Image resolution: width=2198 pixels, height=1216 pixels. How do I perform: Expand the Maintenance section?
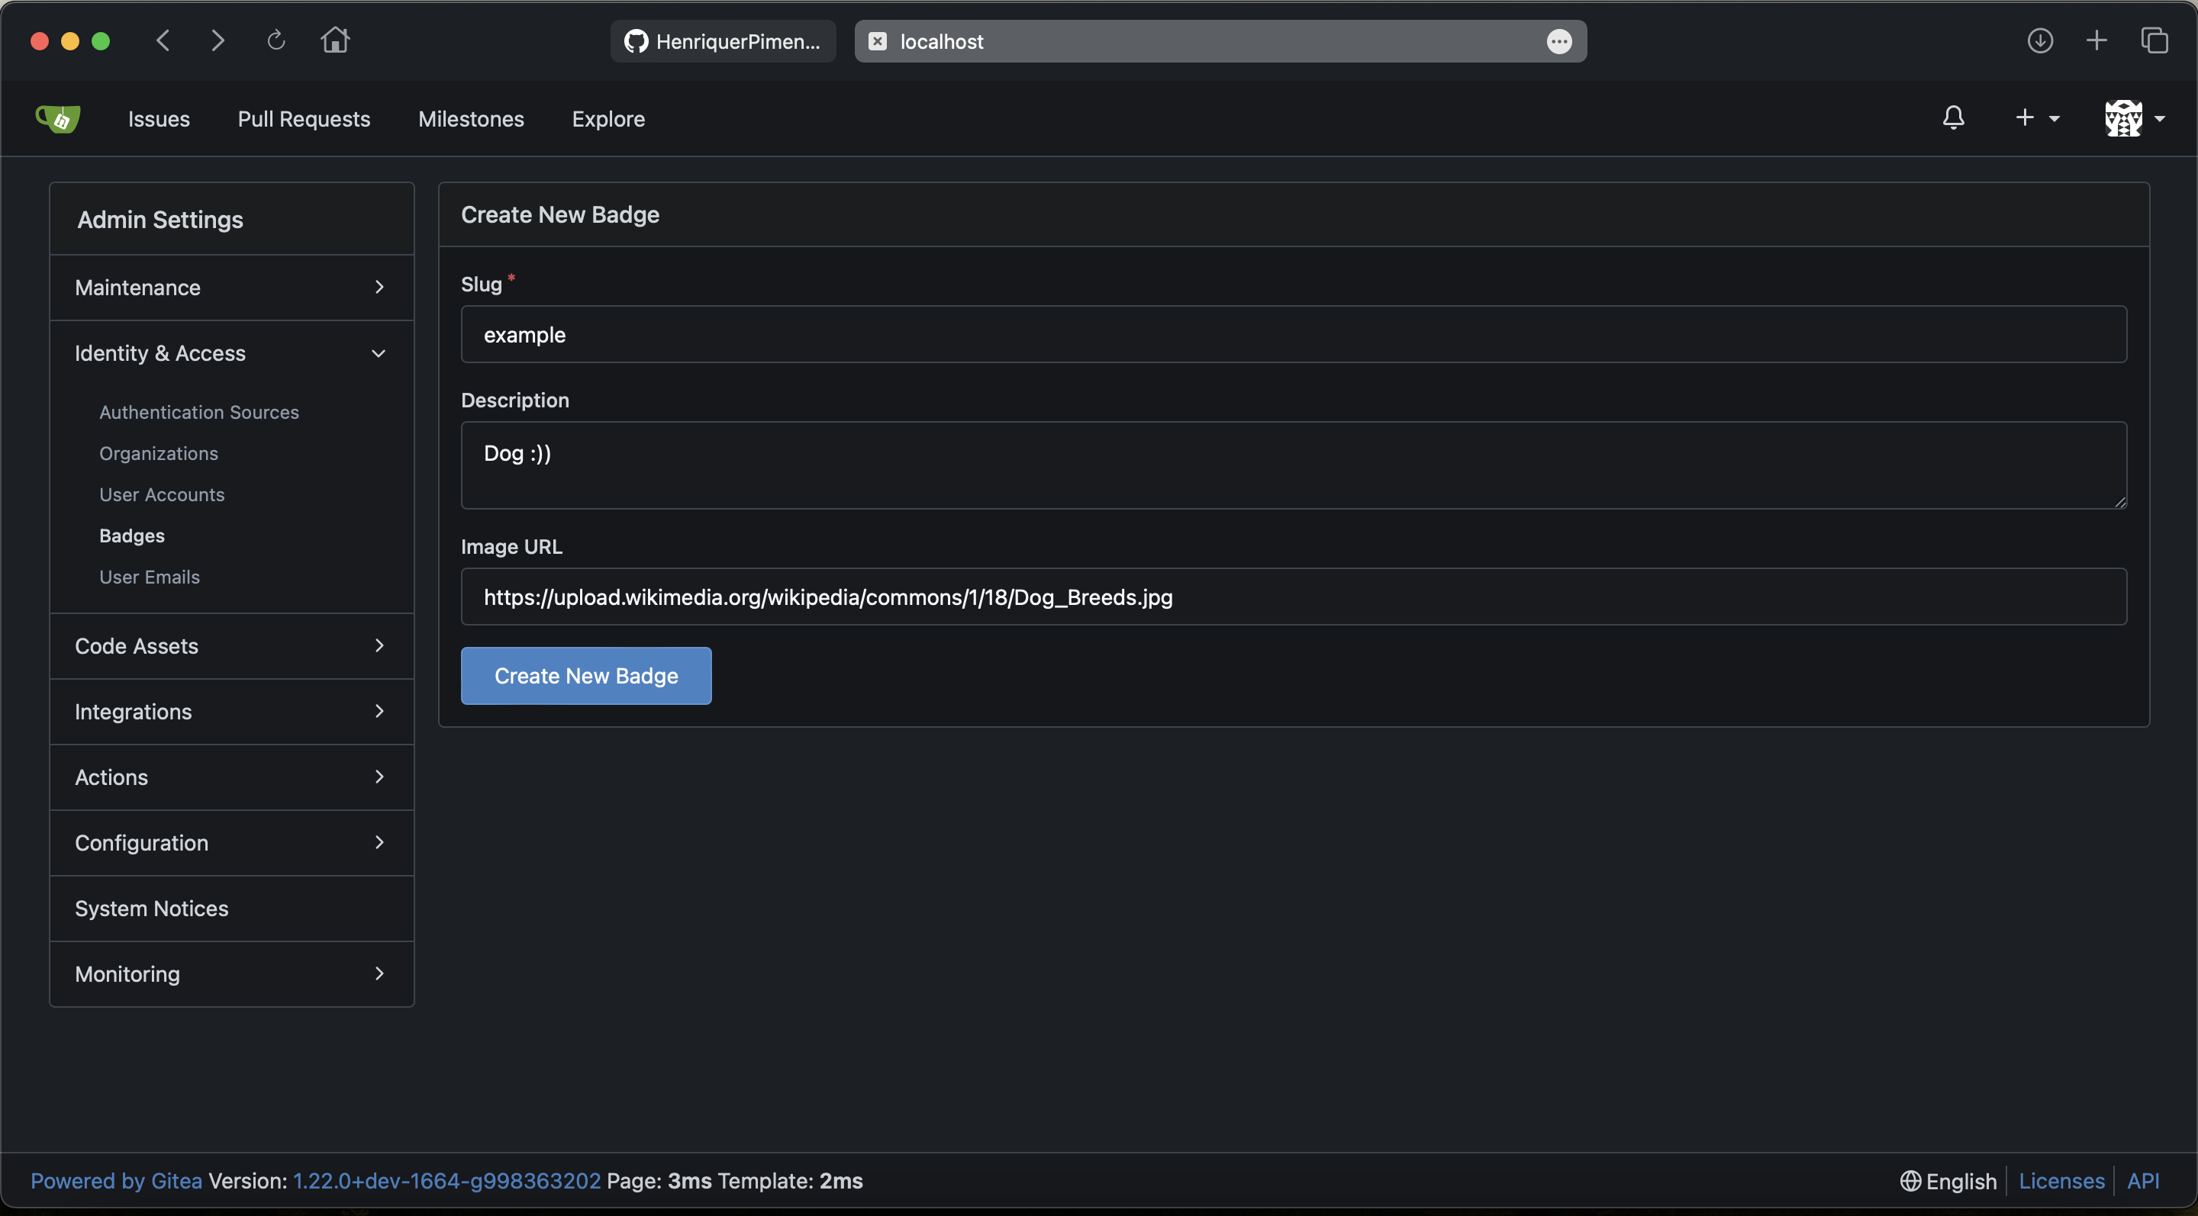(232, 288)
